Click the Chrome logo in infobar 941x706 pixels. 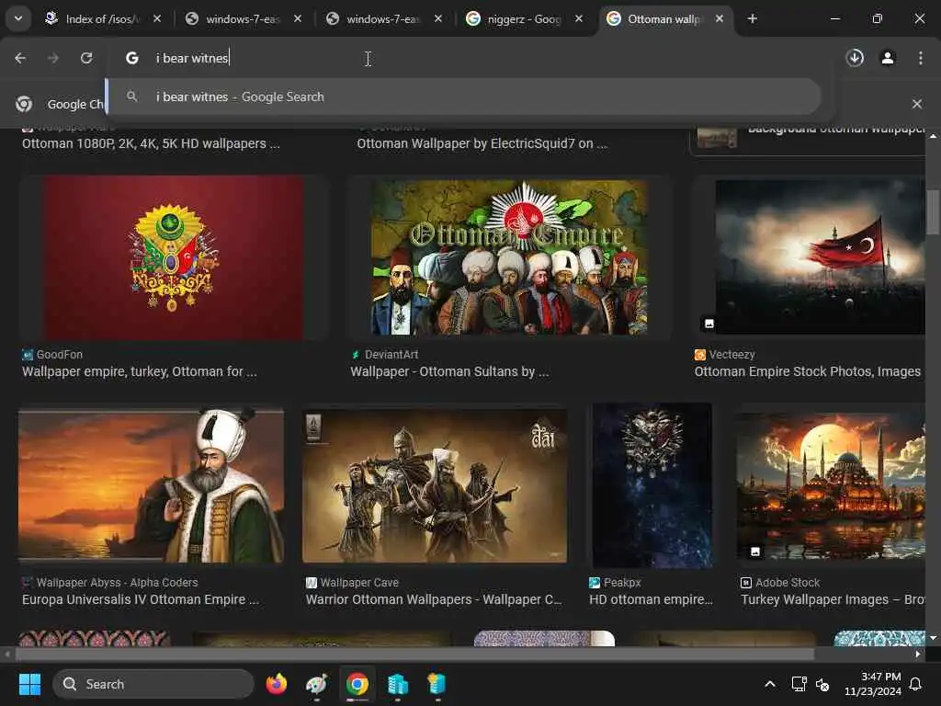(24, 104)
